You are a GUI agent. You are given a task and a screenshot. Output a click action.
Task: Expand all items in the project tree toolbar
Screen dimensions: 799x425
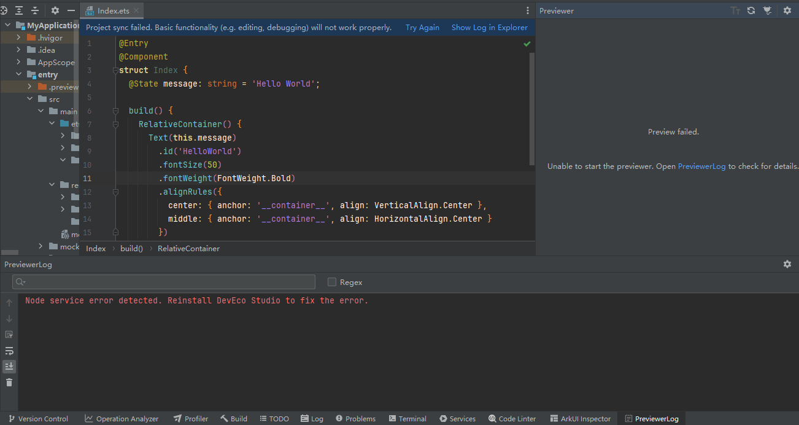[20, 10]
